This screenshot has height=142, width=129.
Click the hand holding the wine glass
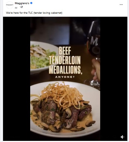pyautogui.click(x=96, y=69)
